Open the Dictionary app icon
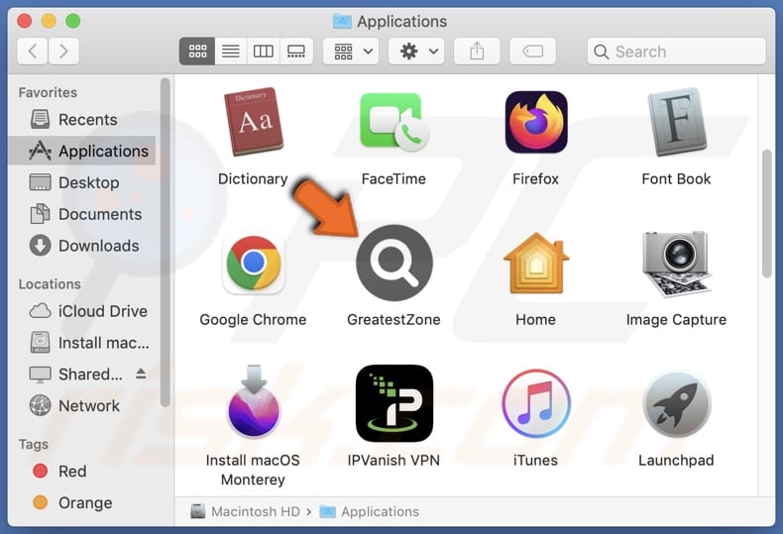The image size is (783, 534). pyautogui.click(x=253, y=122)
